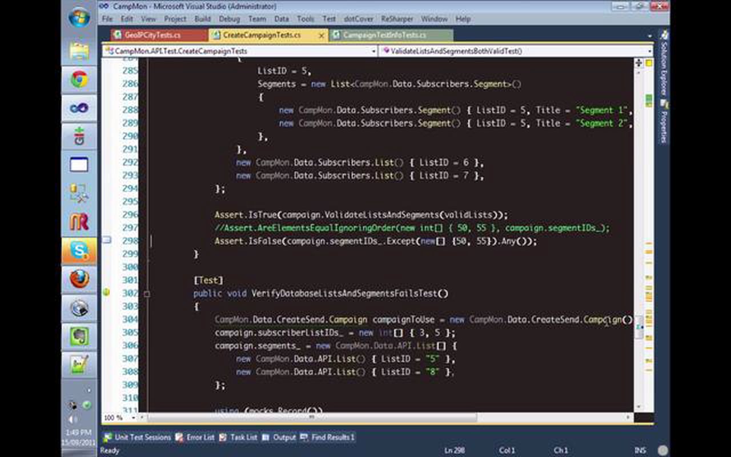Open the ReSharper menu
The image size is (731, 457).
click(x=397, y=19)
